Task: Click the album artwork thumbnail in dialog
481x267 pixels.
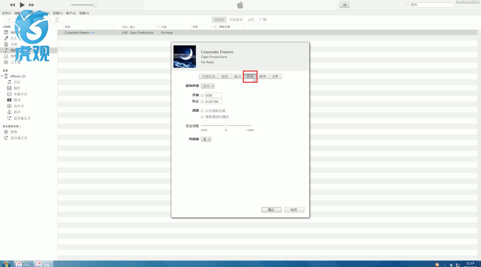Action: 185,56
